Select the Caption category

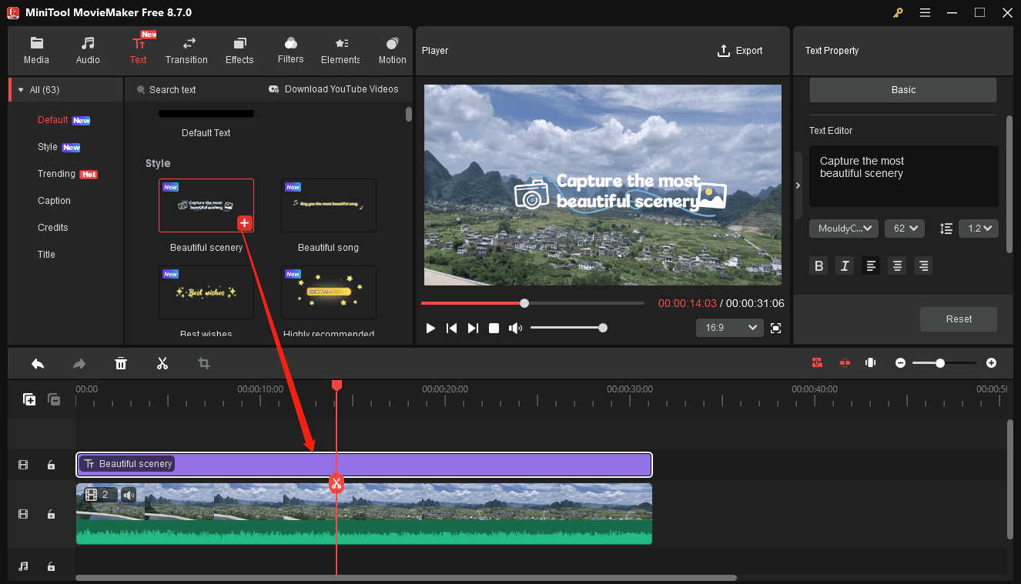tap(54, 201)
